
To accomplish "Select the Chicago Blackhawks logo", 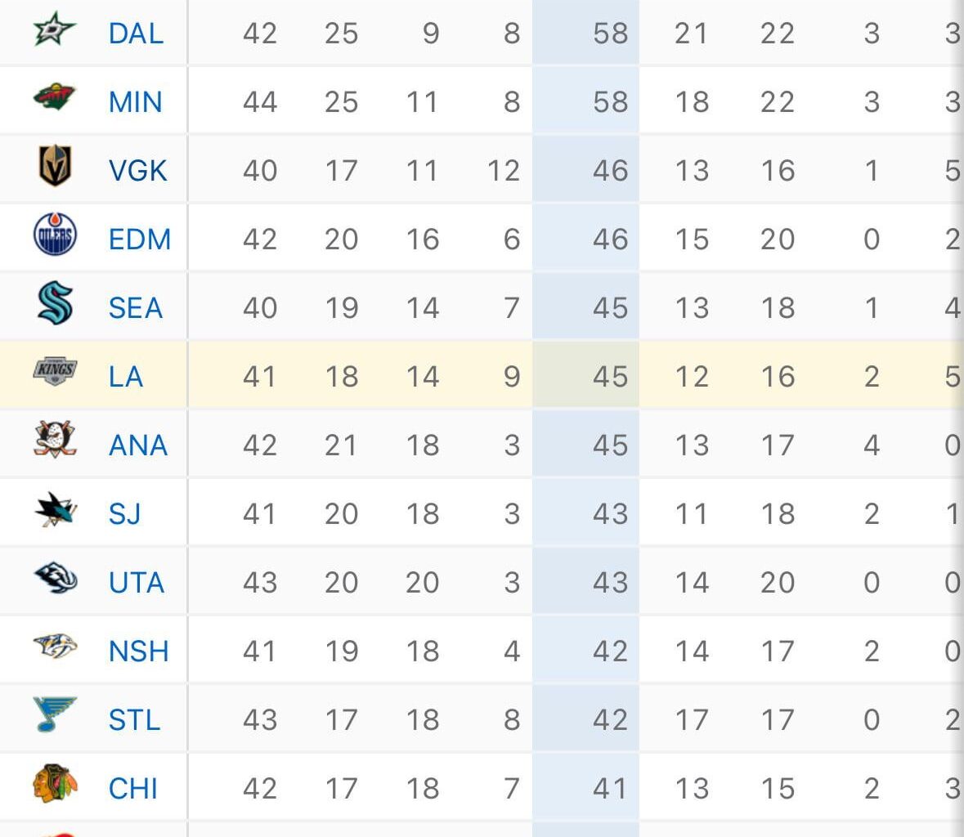I will pos(53,787).
